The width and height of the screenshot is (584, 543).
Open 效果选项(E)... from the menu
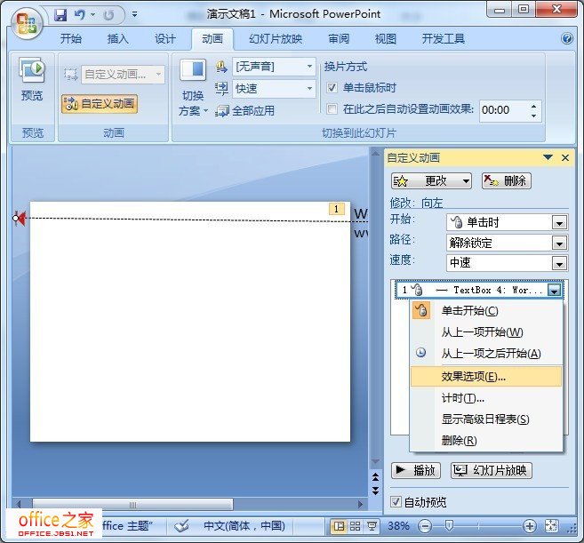tap(486, 377)
